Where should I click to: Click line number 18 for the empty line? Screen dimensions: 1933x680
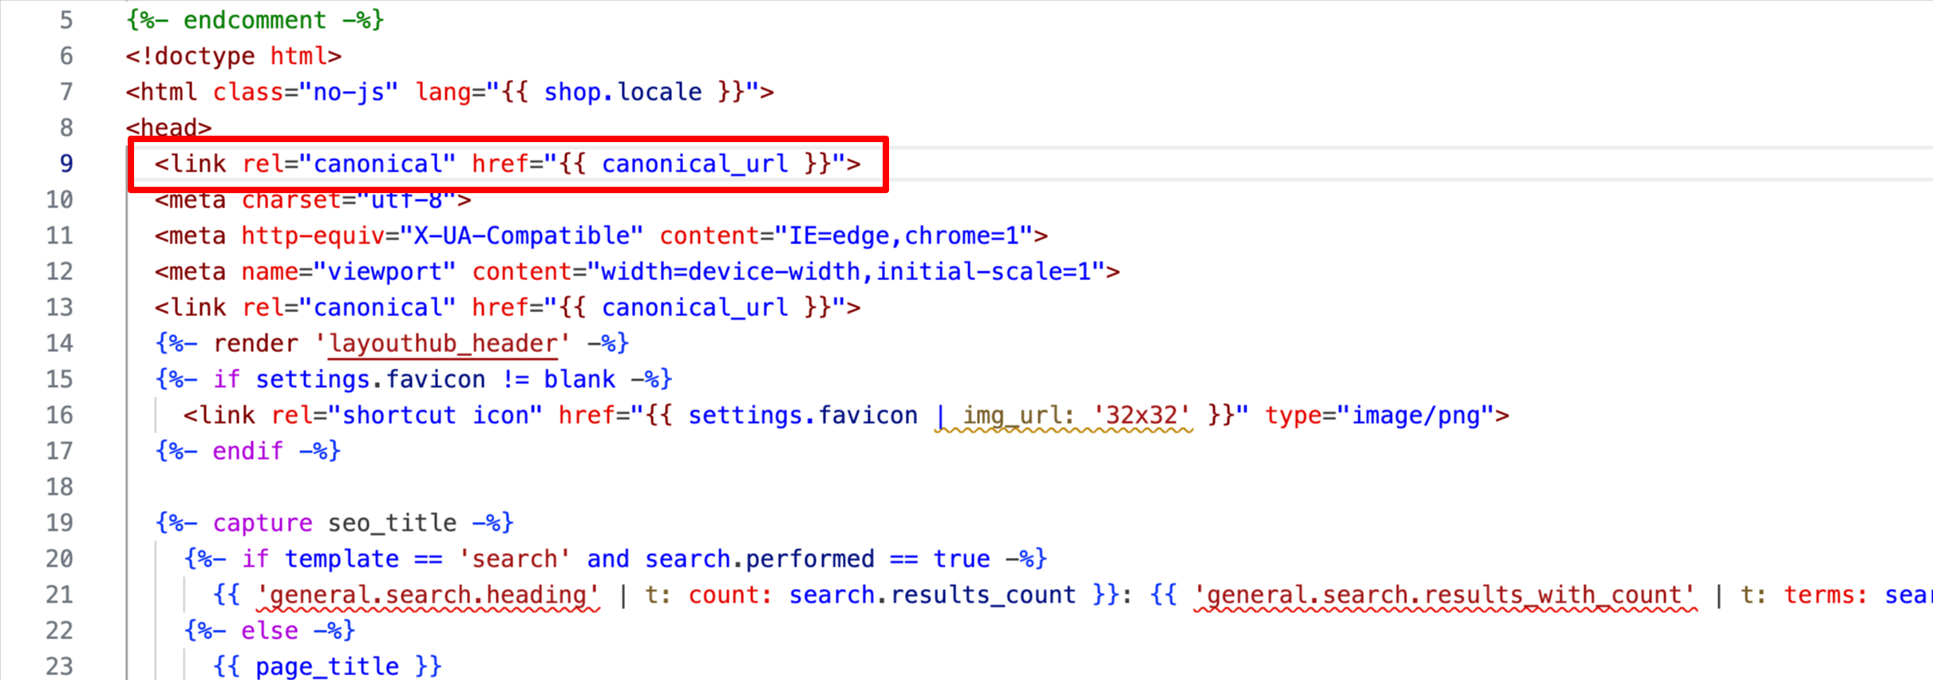click(60, 488)
